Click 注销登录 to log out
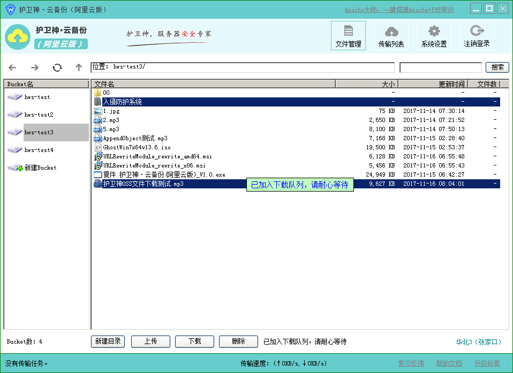Viewport: 513px width, 373px height. [477, 36]
